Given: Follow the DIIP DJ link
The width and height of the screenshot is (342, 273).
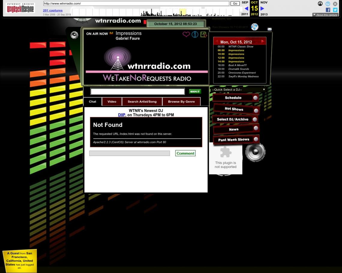Looking at the screenshot, I should pyautogui.click(x=121, y=115).
